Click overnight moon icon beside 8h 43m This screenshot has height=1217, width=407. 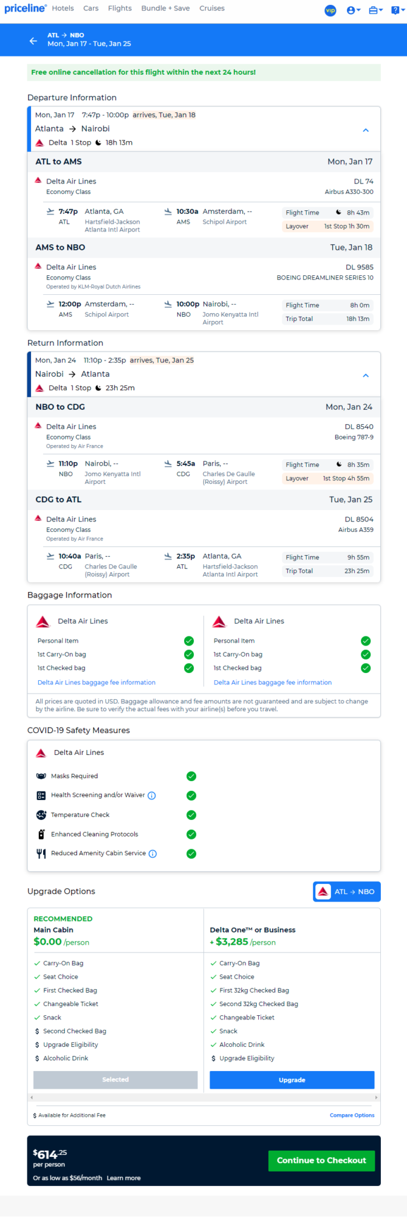[x=339, y=212]
